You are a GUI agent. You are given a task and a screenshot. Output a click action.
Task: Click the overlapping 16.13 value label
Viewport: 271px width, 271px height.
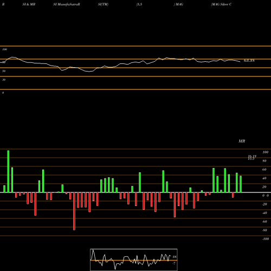[252, 157]
